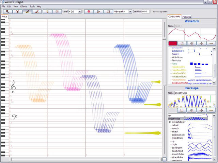Click the Duration input field
Viewport: 218px width, 163px height.
[x=145, y=12]
